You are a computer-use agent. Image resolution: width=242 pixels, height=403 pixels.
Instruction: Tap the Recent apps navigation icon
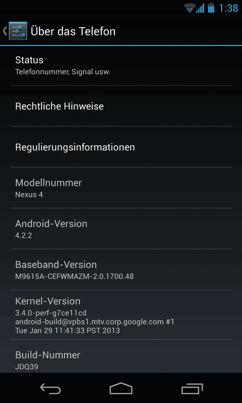click(x=192, y=388)
